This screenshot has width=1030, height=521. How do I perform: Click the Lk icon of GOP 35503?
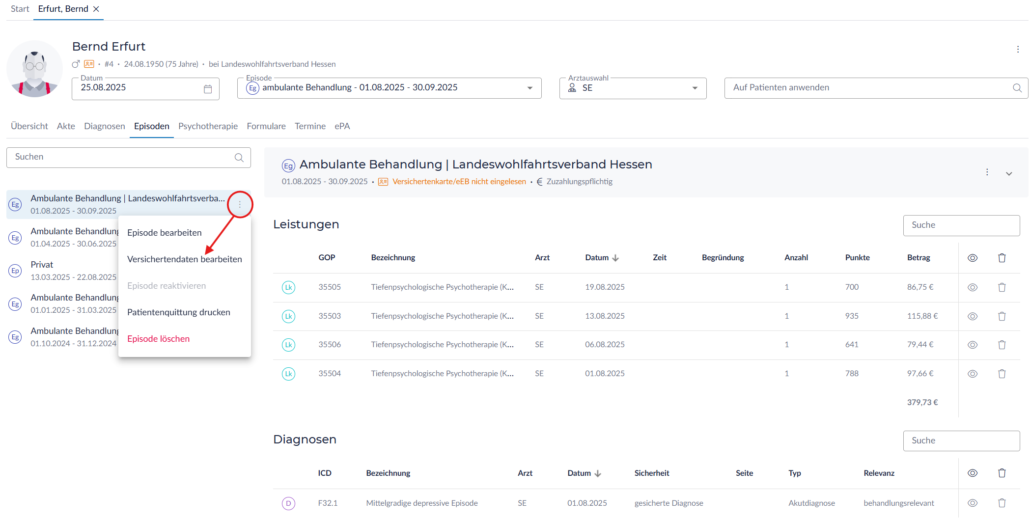pyautogui.click(x=288, y=316)
